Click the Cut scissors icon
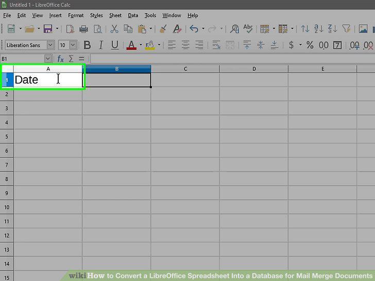The width and height of the screenshot is (375, 281). click(114, 29)
